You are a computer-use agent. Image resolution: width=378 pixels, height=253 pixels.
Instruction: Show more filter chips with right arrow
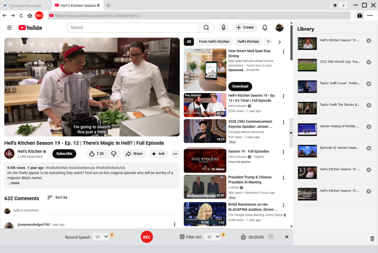click(279, 42)
